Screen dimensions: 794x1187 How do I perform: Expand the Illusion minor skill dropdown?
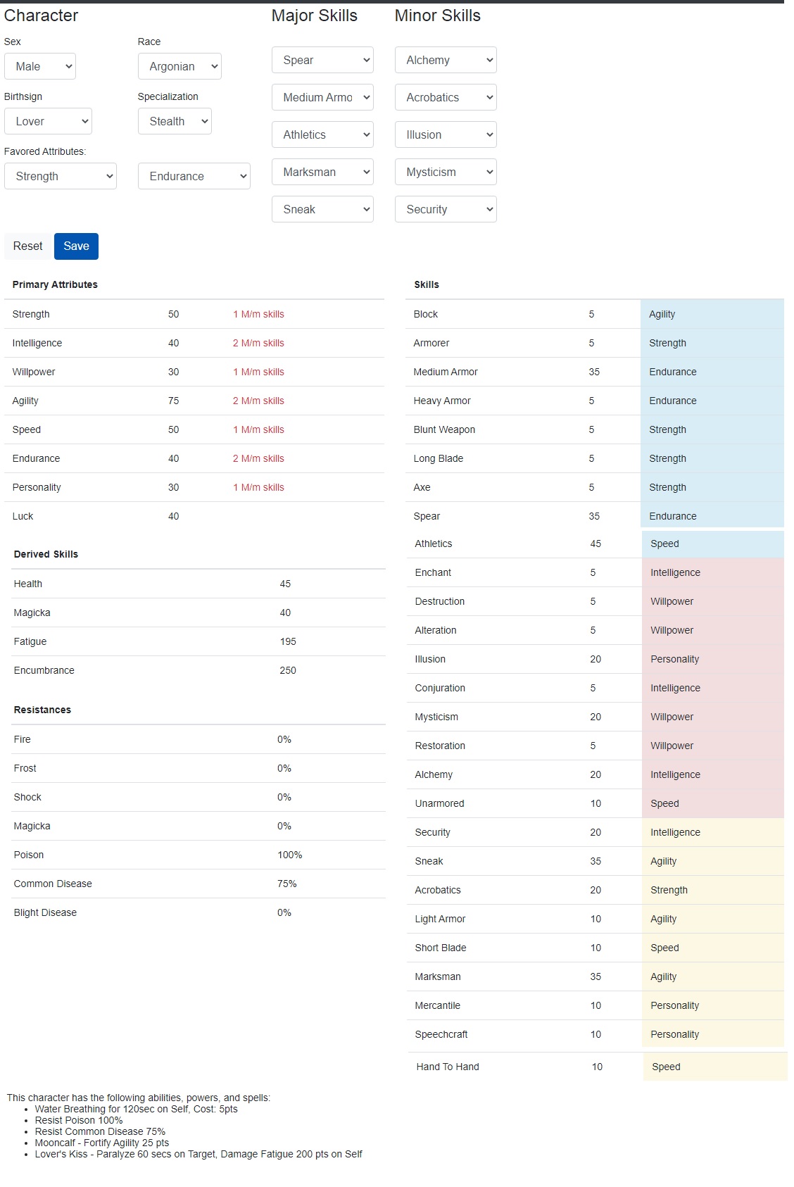[x=446, y=134]
